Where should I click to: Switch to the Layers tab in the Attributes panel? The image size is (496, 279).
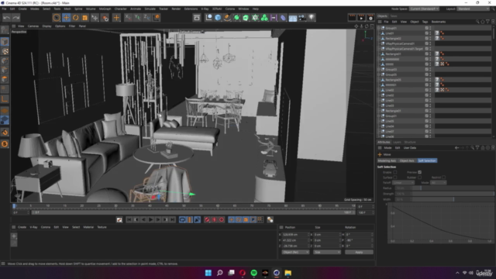click(397, 143)
